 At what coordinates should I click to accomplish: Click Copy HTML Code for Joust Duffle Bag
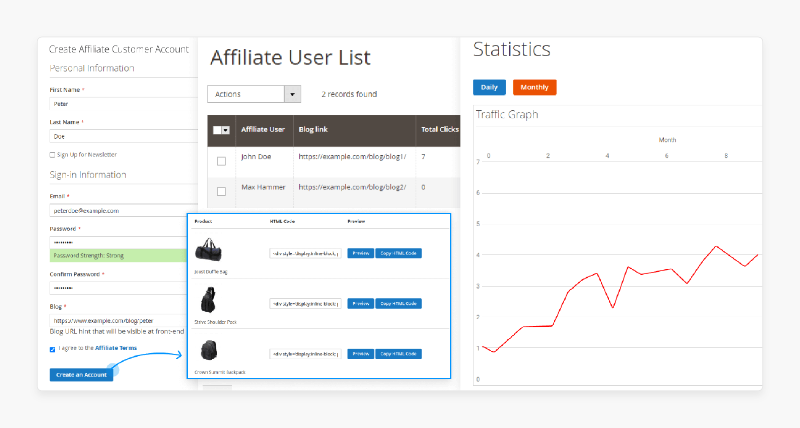click(398, 252)
